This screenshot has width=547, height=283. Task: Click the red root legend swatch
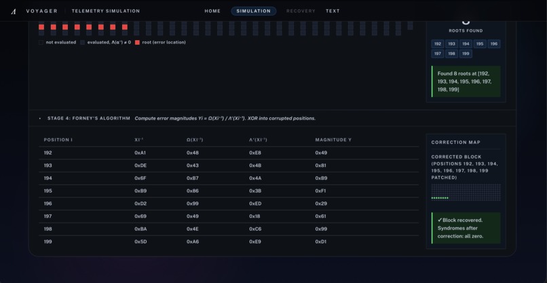pos(138,43)
